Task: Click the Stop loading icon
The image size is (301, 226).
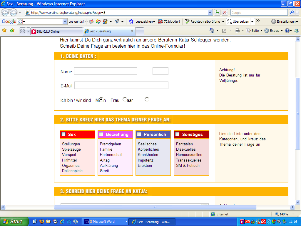Action: click(225, 13)
